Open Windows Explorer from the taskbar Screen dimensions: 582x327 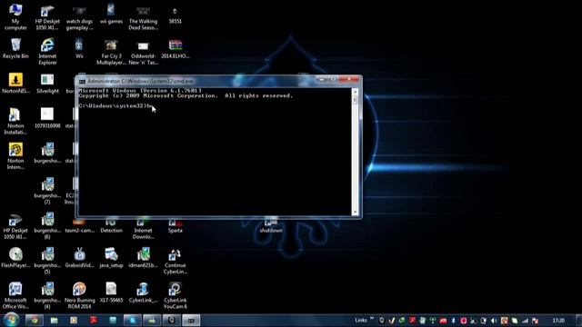click(55, 321)
